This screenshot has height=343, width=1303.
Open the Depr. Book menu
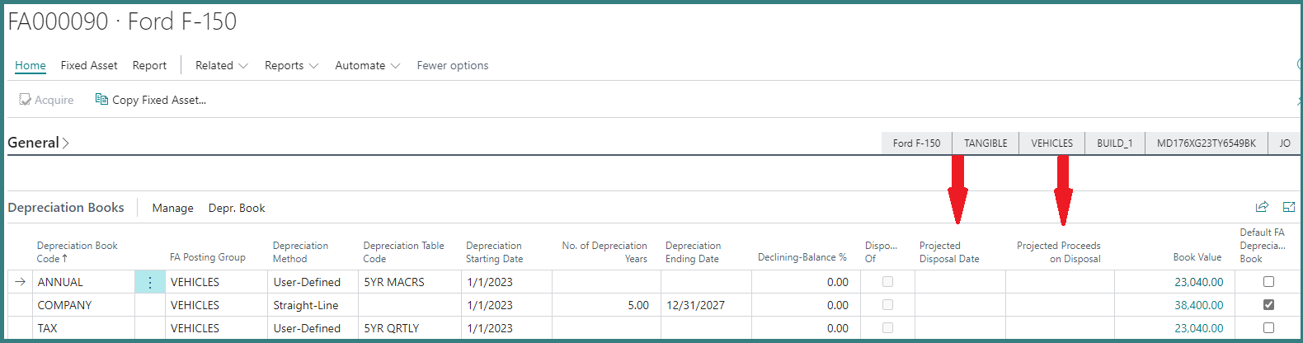click(x=237, y=208)
